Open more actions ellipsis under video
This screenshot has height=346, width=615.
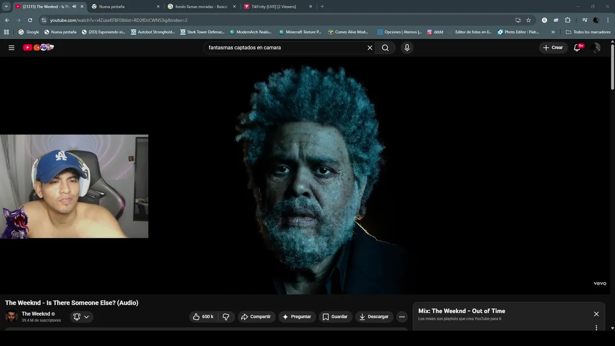tap(402, 317)
